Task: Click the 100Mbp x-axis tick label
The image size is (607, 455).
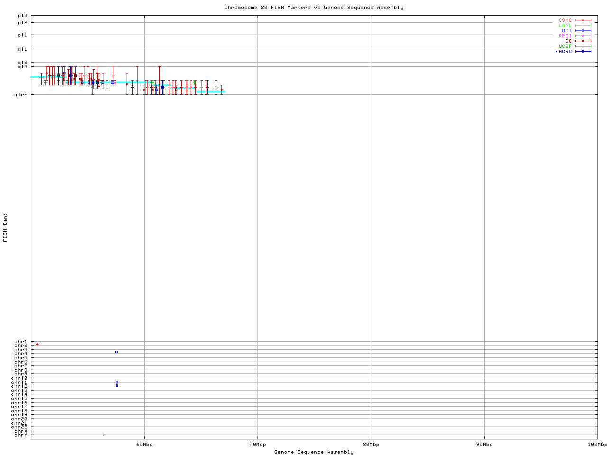Action: (597, 445)
